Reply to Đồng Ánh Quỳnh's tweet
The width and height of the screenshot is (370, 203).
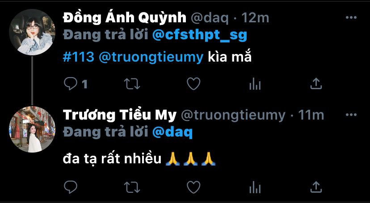71,83
